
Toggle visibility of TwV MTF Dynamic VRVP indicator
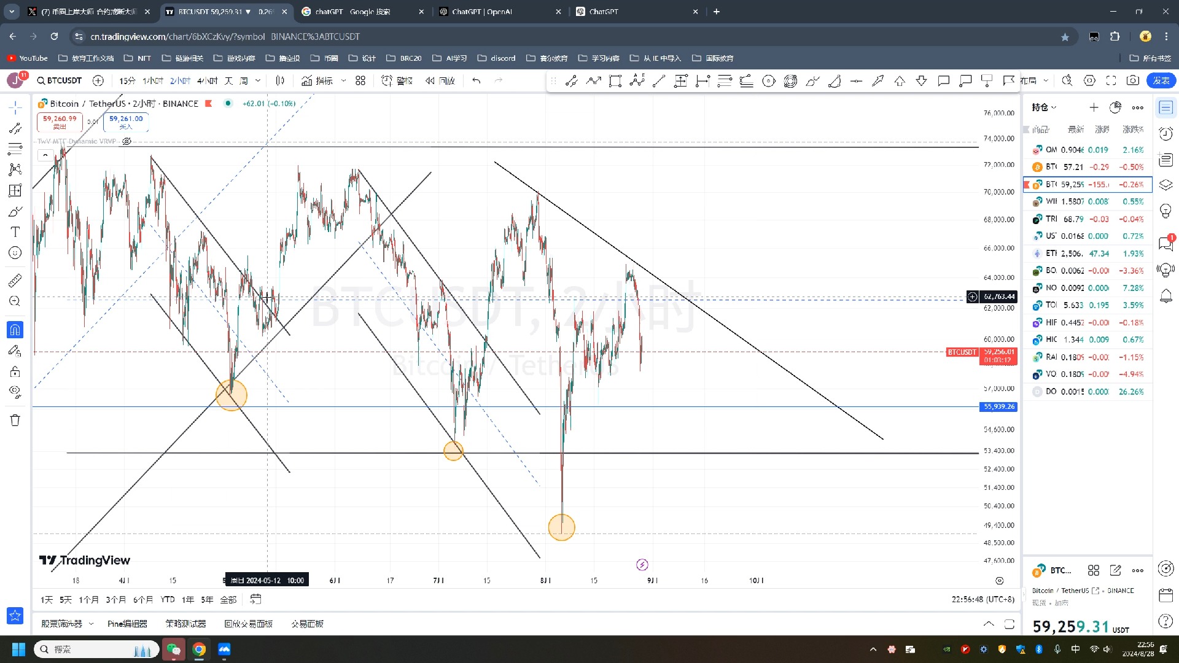126,141
